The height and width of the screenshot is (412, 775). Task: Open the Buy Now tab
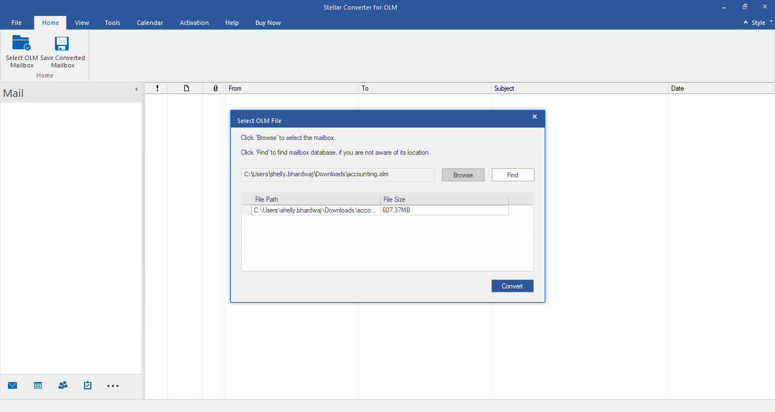tap(268, 23)
